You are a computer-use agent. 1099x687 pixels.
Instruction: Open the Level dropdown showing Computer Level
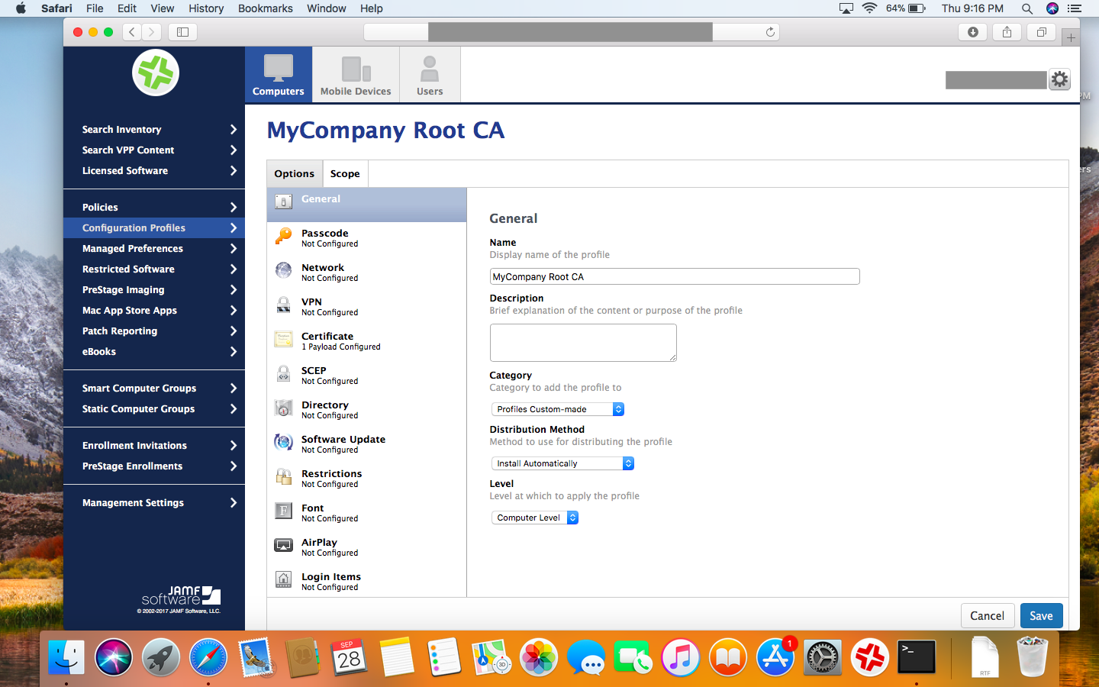point(535,518)
